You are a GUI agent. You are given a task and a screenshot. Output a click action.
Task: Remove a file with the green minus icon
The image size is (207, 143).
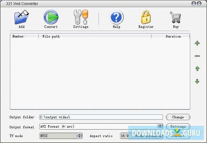pyautogui.click(x=197, y=56)
